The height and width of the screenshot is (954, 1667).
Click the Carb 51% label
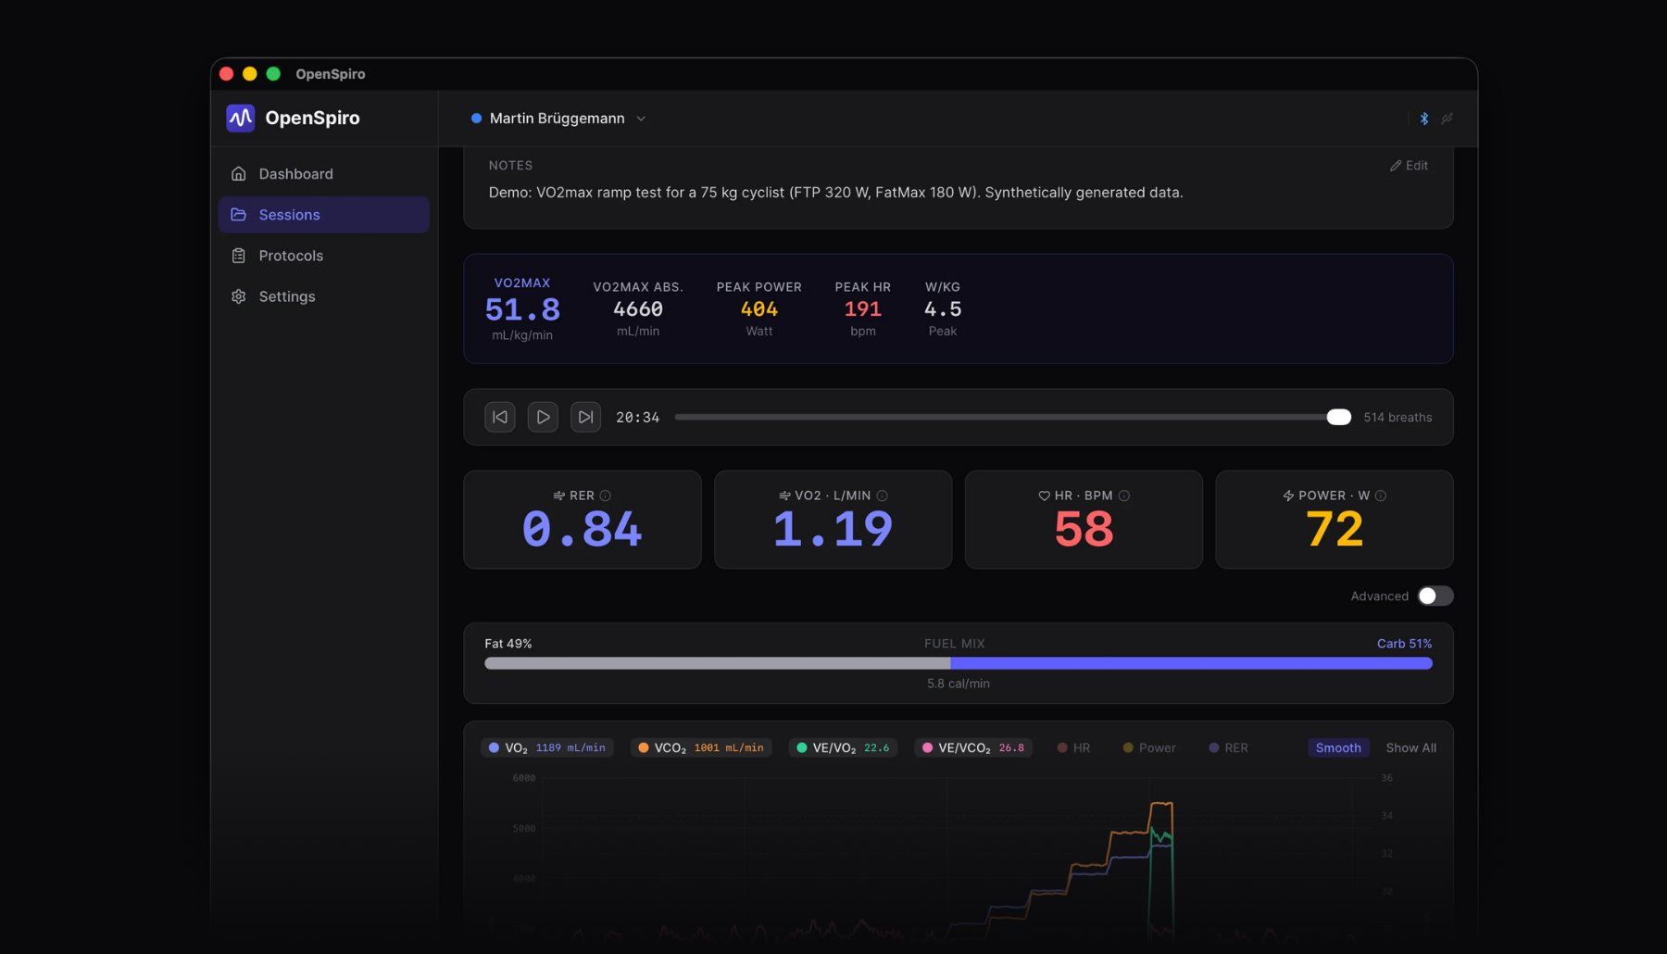[1404, 644]
